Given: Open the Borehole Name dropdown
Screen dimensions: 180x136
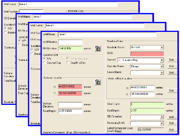Looking at the screenshot, I should click(162, 47).
